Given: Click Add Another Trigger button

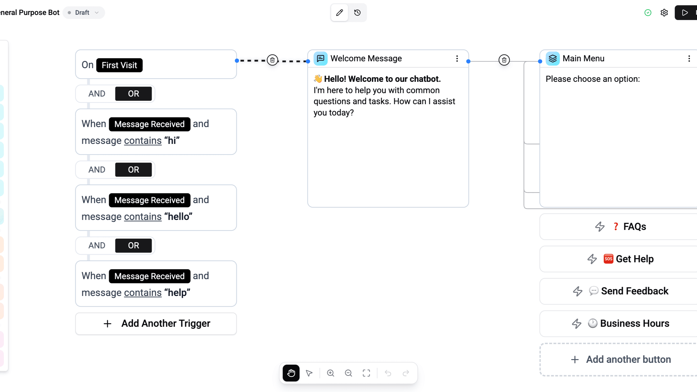Looking at the screenshot, I should pos(156,324).
